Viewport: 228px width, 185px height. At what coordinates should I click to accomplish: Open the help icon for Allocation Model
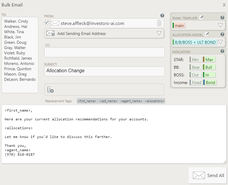[x=222, y=34]
